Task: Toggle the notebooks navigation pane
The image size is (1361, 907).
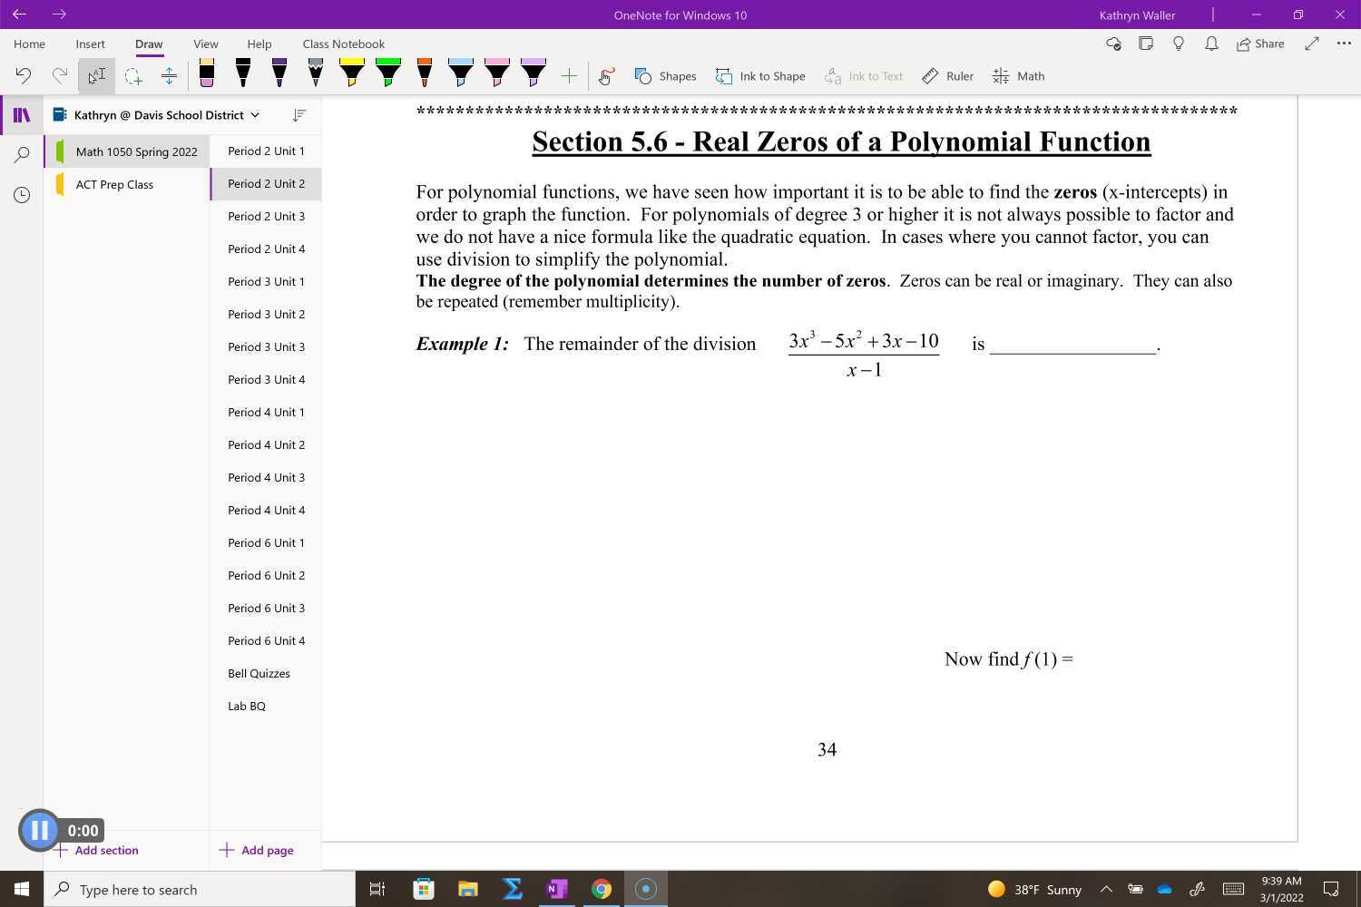Action: tap(21, 114)
